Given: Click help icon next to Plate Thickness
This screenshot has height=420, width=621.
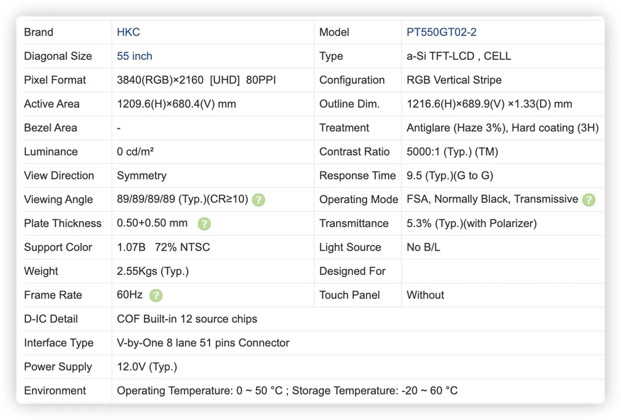Looking at the screenshot, I should (204, 224).
